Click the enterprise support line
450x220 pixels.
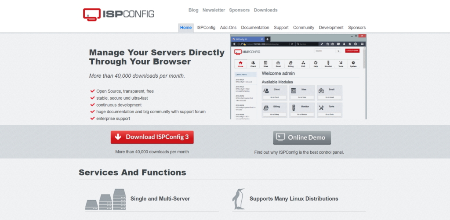[x=113, y=119]
